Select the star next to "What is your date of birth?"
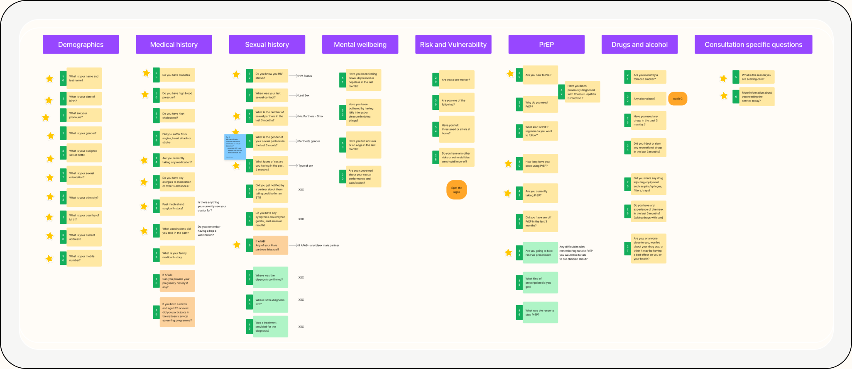852x369 pixels. [49, 100]
